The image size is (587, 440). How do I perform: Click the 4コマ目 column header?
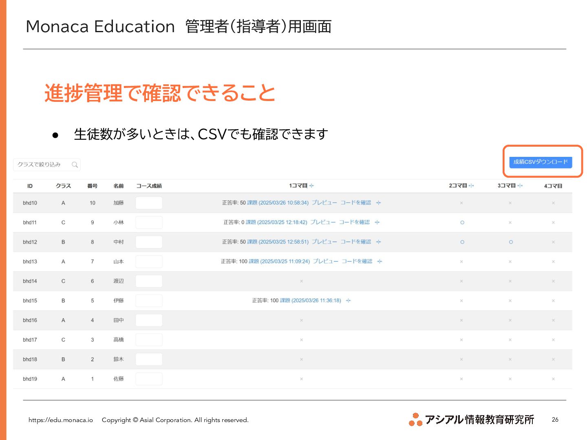pyautogui.click(x=553, y=186)
